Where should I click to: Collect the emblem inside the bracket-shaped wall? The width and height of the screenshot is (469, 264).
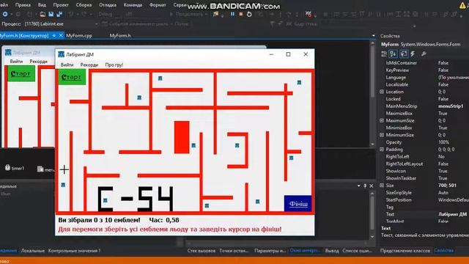click(x=237, y=145)
